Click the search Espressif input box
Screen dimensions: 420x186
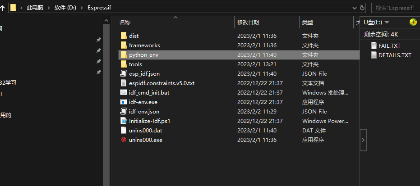click(396, 8)
